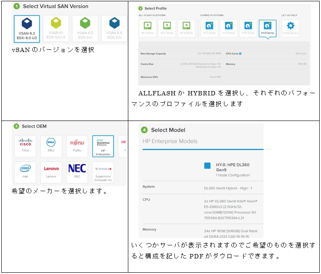Select Supermicro Computer Inc as the OEM
321x274 pixels.
103,172
